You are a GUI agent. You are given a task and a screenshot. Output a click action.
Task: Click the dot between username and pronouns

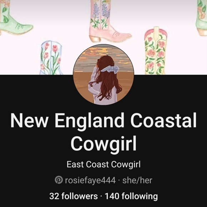pyautogui.click(x=119, y=181)
